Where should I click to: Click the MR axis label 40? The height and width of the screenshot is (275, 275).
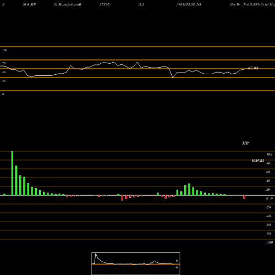[268, 181]
